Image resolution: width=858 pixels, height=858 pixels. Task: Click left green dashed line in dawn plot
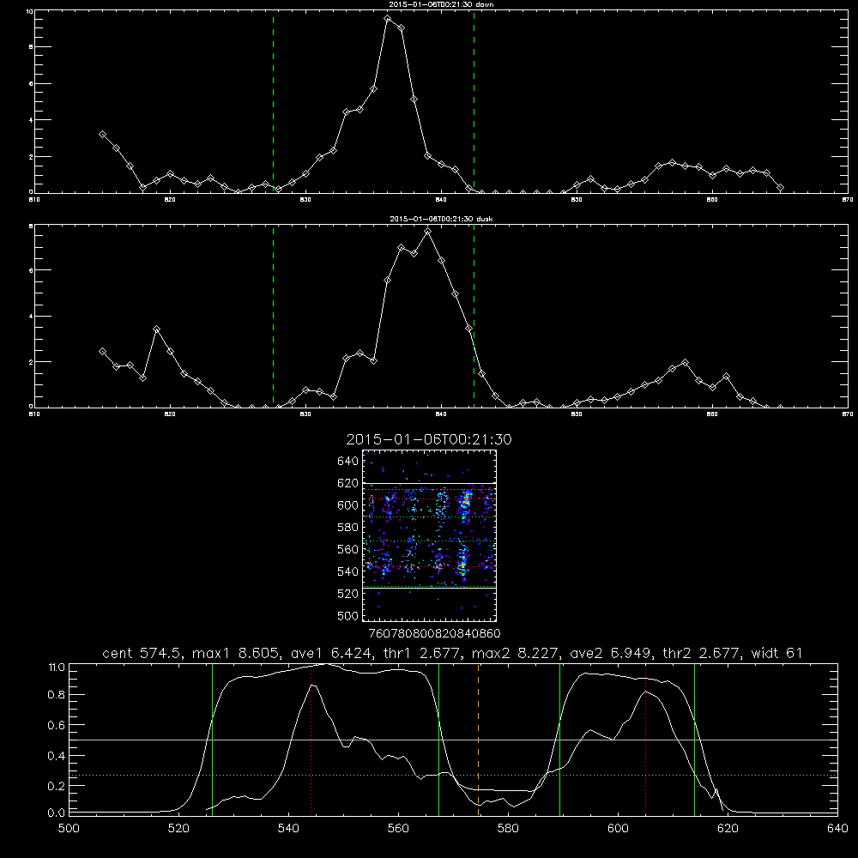click(x=273, y=101)
